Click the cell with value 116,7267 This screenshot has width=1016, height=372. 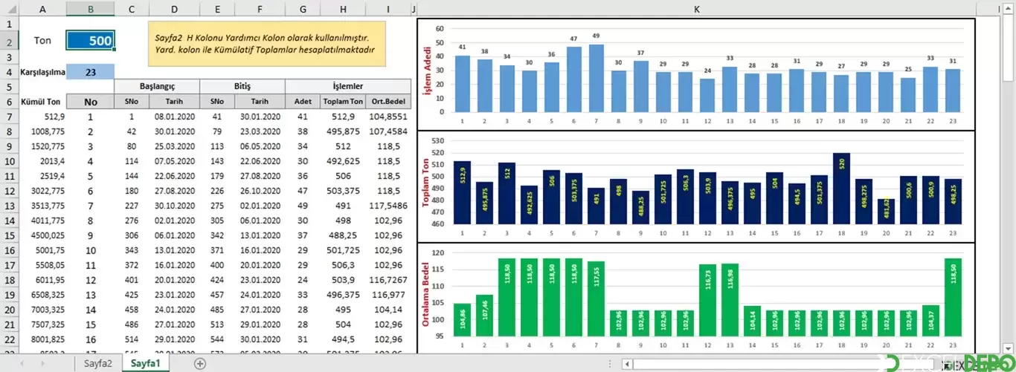click(388, 280)
